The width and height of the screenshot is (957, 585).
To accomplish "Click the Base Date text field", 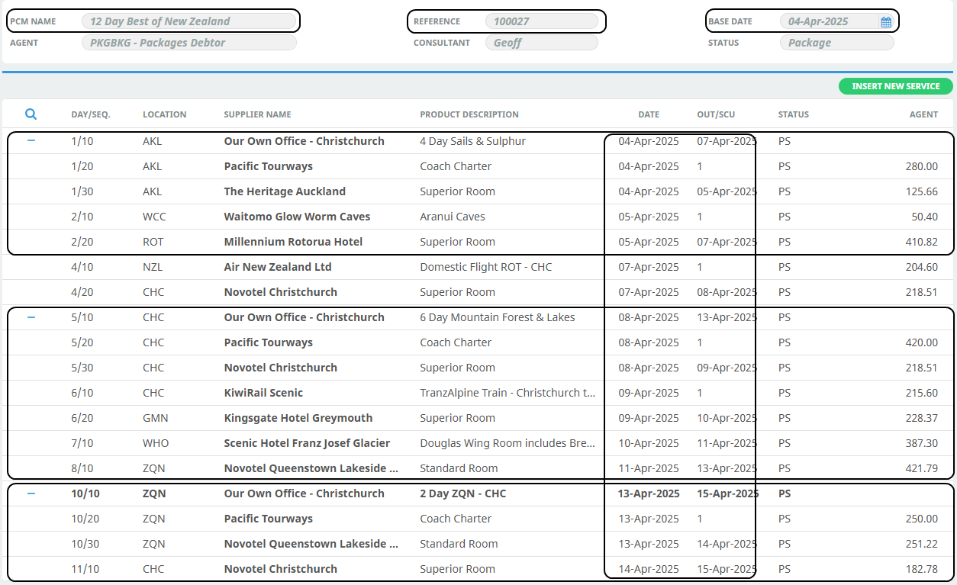I will (828, 21).
